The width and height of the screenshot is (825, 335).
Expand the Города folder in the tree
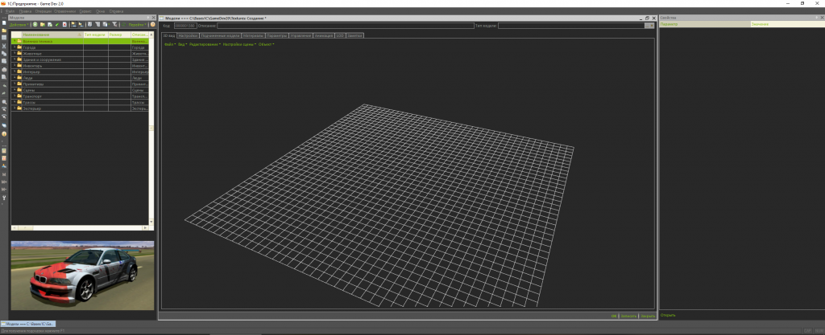14,47
